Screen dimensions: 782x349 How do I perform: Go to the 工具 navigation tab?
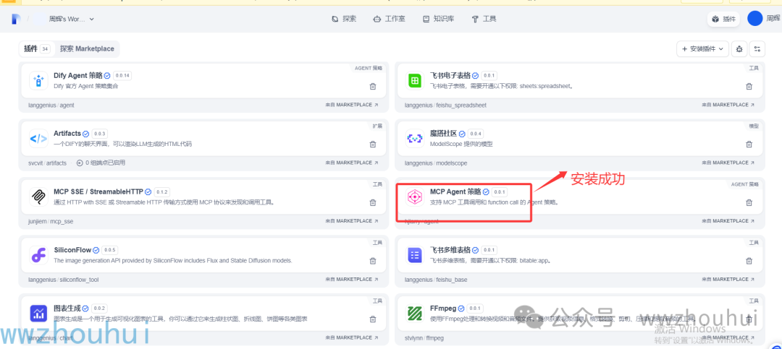pyautogui.click(x=484, y=19)
